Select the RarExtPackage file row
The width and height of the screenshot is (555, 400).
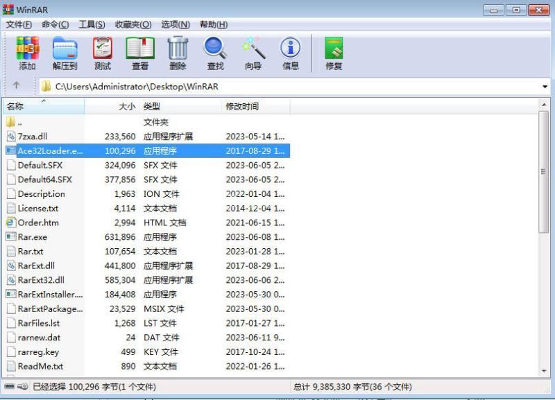click(146, 308)
